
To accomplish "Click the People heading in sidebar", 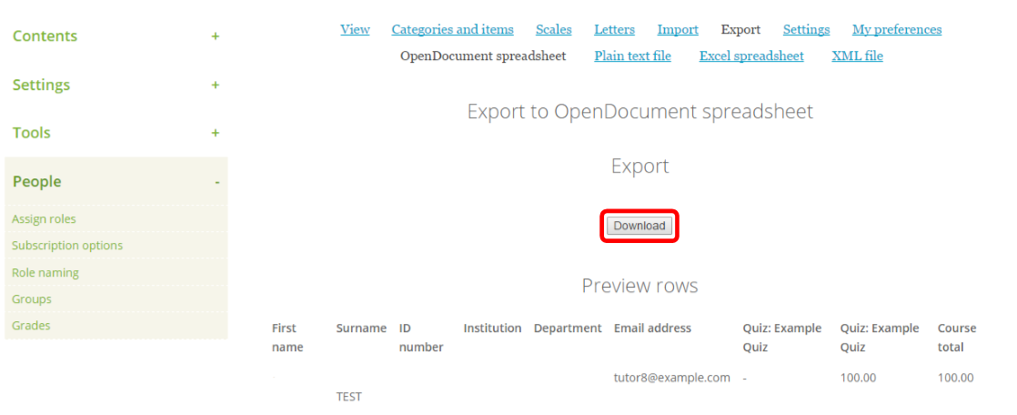I will tap(37, 182).
